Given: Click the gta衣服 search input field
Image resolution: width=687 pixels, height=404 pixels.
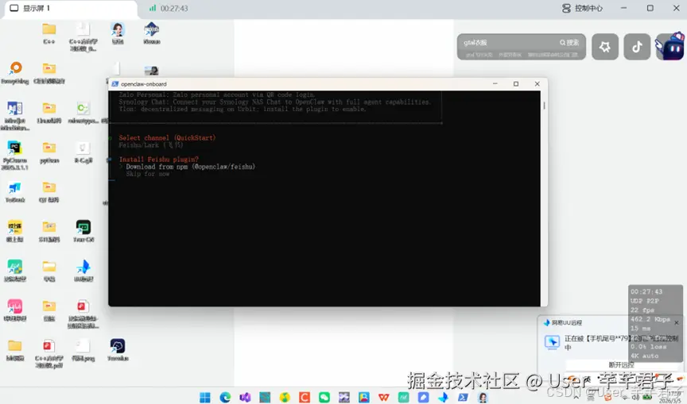Looking at the screenshot, I should (x=508, y=42).
